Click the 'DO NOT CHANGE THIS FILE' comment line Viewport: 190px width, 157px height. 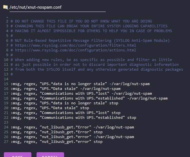tap(81, 21)
